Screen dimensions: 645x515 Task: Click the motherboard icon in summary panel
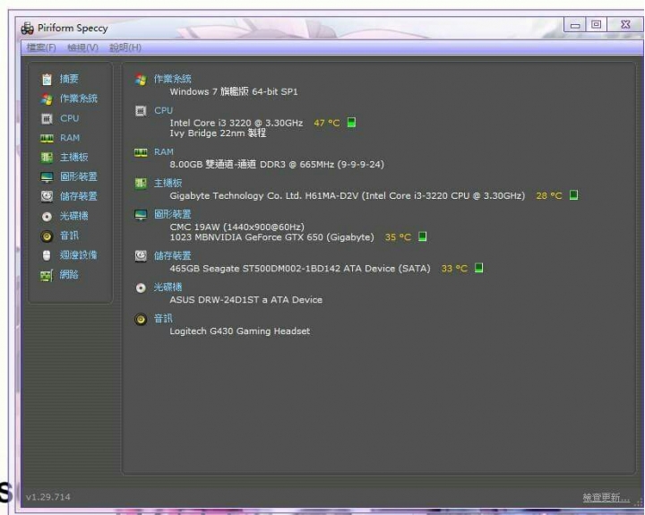[x=141, y=183]
